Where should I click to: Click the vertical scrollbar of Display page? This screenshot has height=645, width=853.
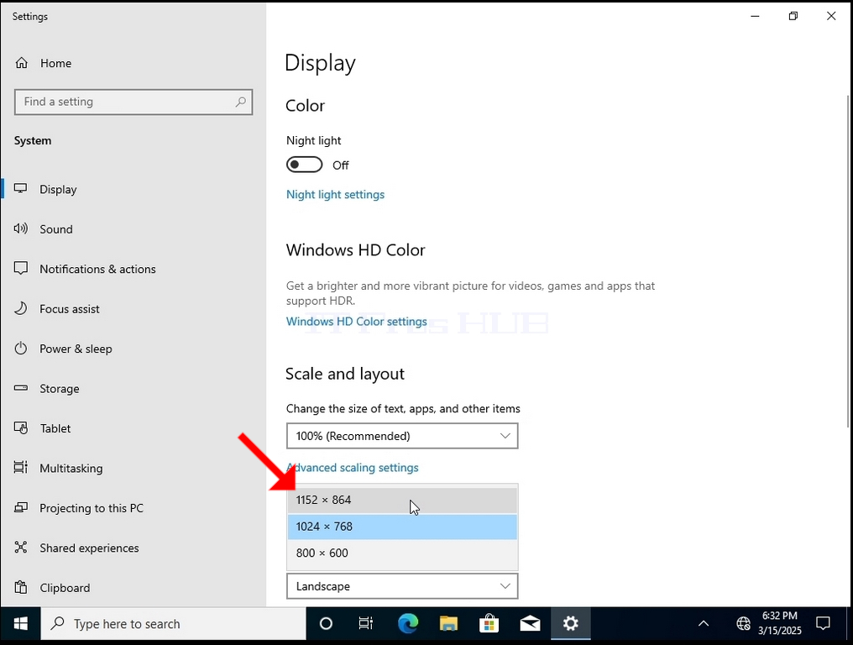point(848,261)
